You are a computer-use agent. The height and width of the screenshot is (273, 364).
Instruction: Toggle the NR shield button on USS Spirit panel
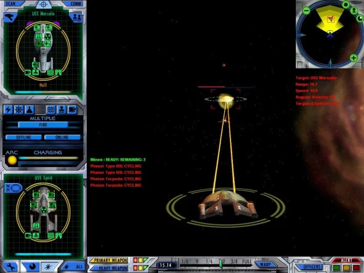(x=13, y=188)
